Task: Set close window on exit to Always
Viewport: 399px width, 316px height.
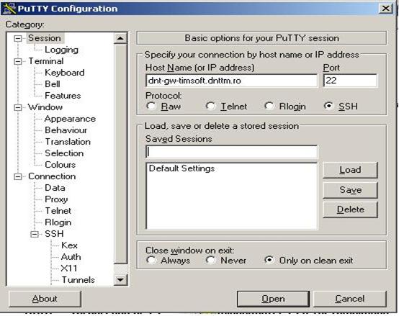Action: pyautogui.click(x=151, y=260)
